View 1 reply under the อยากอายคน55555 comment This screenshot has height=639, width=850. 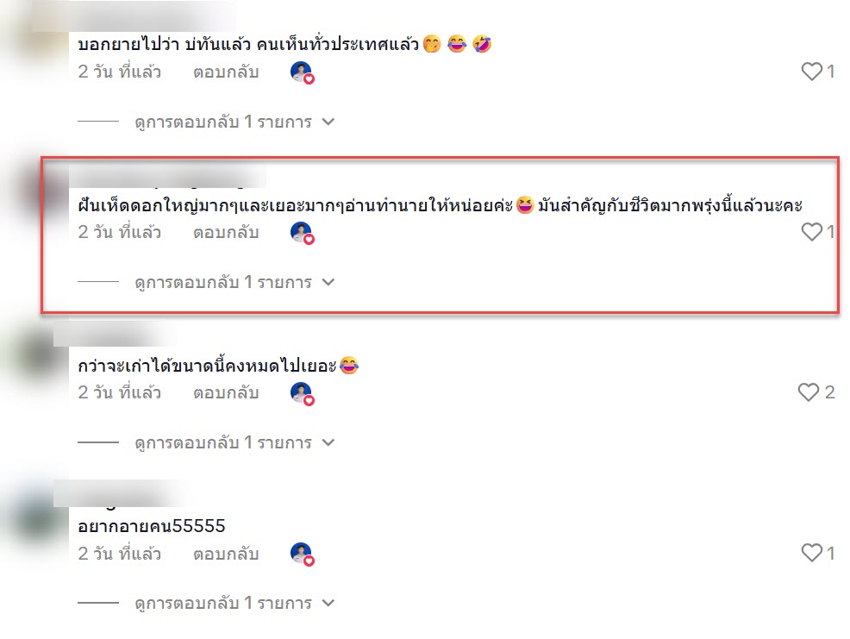point(234,603)
